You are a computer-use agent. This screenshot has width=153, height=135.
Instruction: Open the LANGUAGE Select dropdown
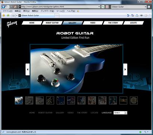click(120, 113)
